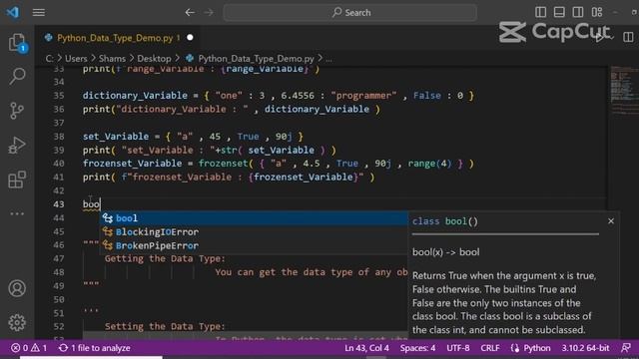Accept the bool autocomplete suggestion
The width and height of the screenshot is (639, 359).
pyautogui.click(x=254, y=218)
